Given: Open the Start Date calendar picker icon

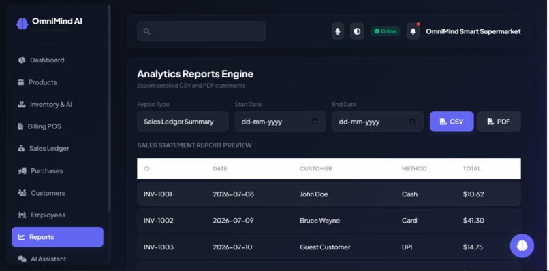Looking at the screenshot, I should (315, 122).
